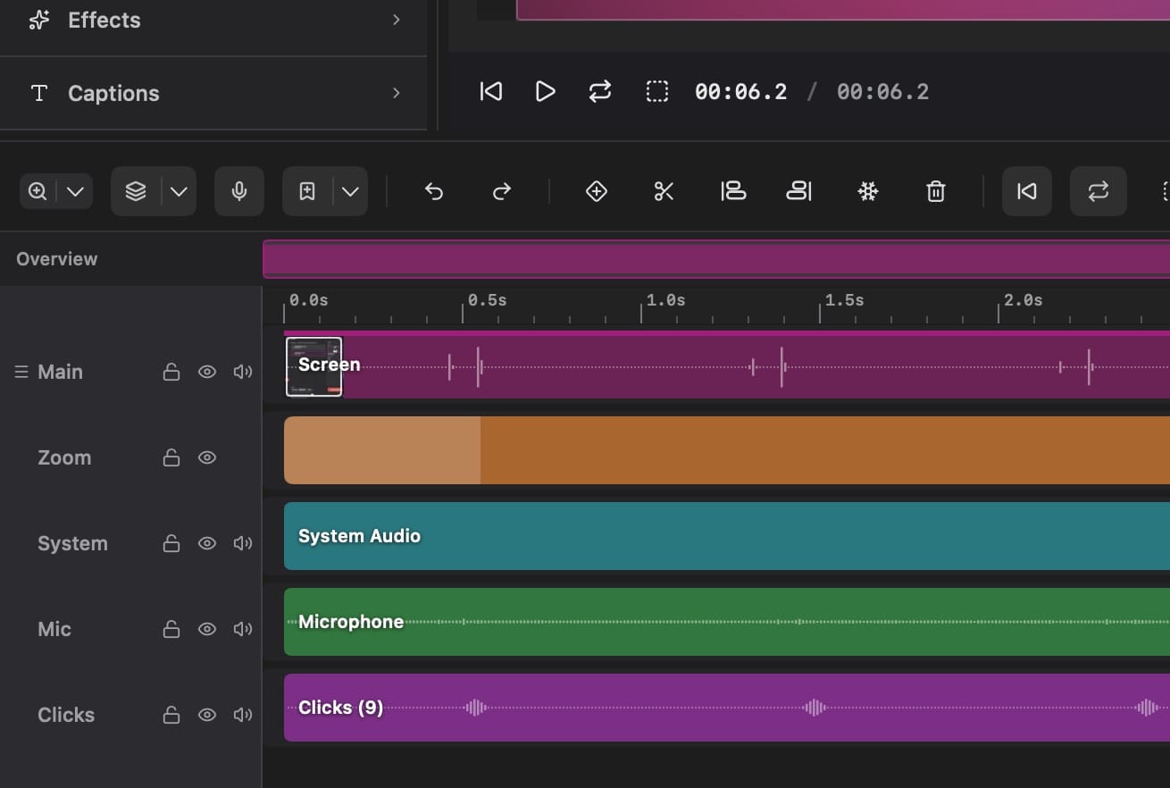Viewport: 1170px width, 788px height.
Task: Click the Screen clip thumbnail
Action: tap(313, 366)
